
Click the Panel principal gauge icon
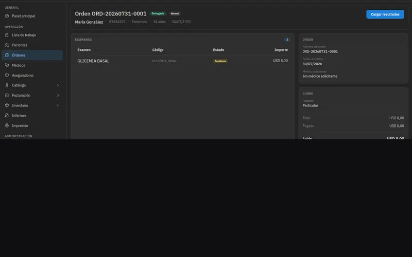7,16
